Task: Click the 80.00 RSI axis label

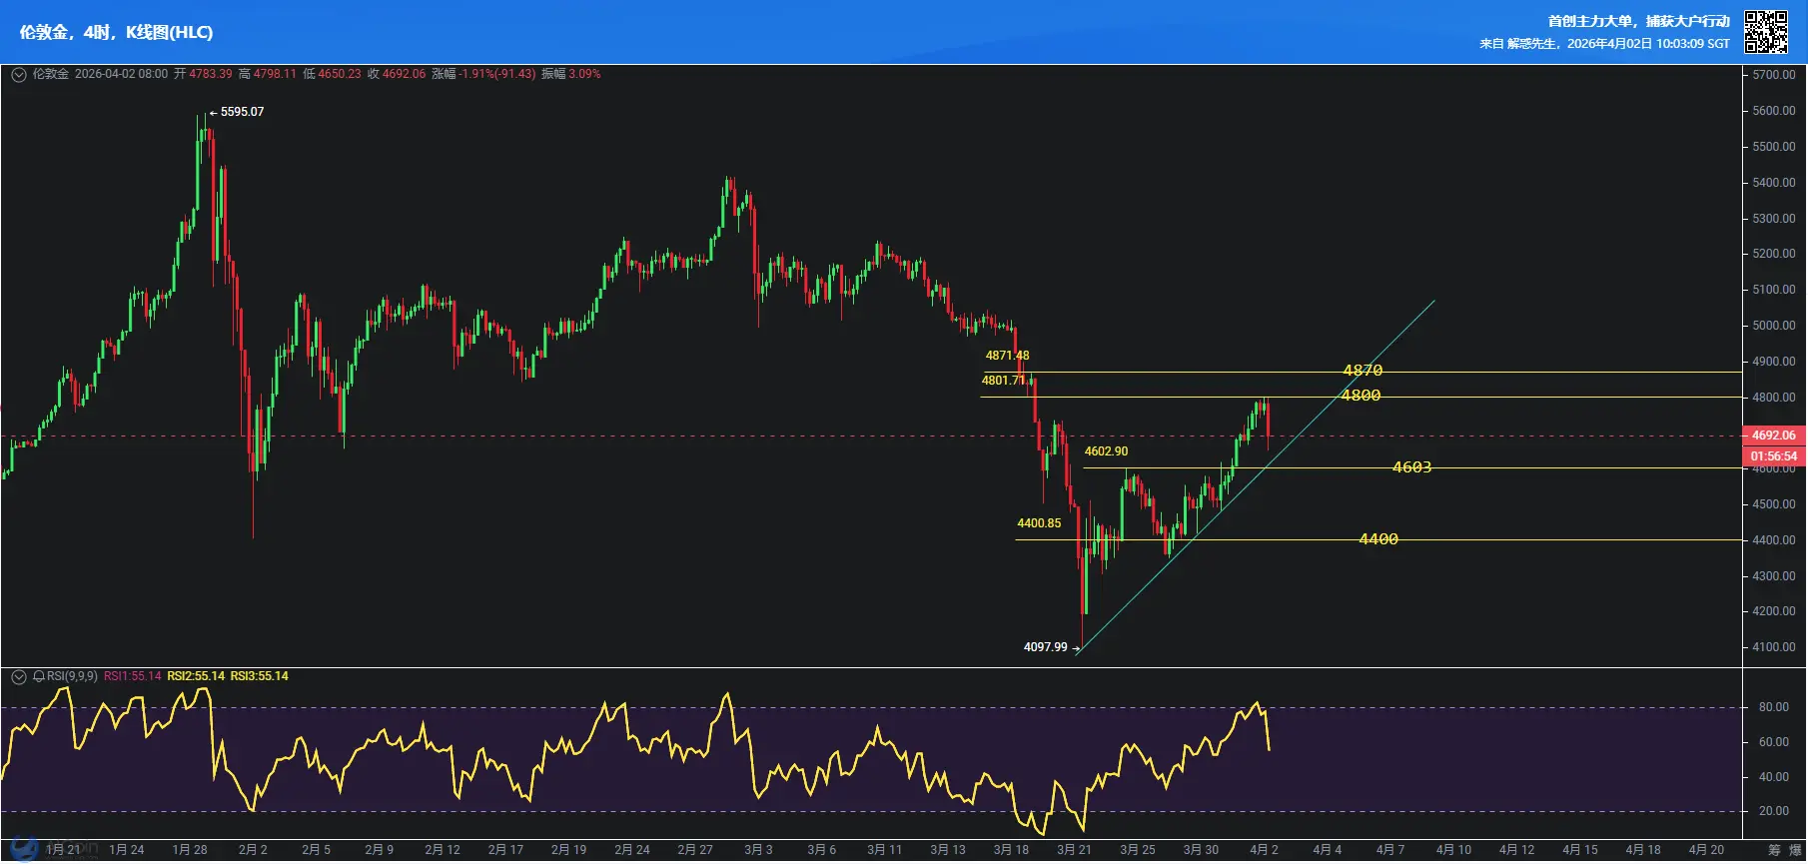Action: click(1774, 708)
